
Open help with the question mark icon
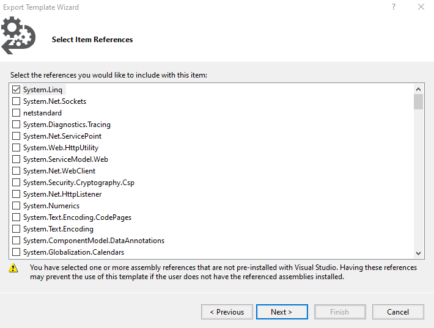pos(394,7)
